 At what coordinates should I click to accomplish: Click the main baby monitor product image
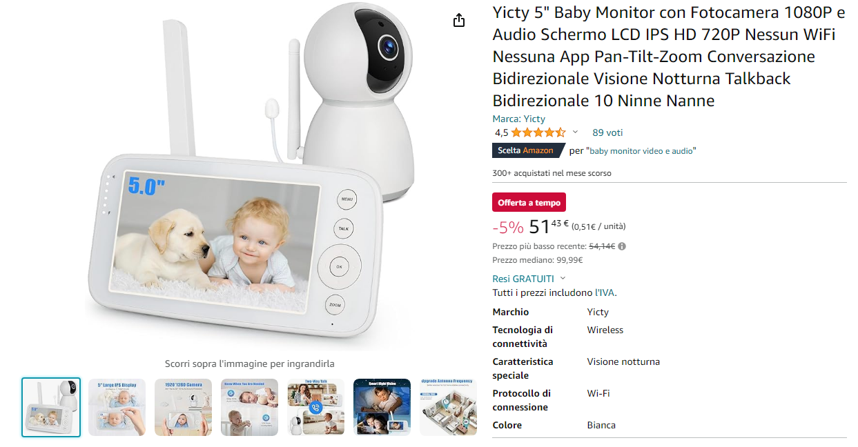249,176
